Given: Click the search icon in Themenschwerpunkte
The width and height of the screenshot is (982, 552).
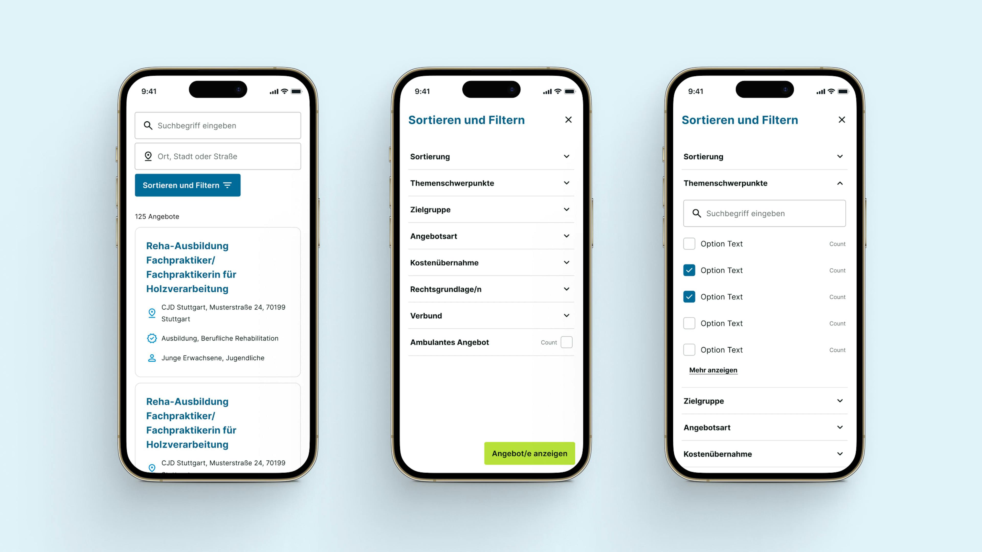Looking at the screenshot, I should pos(696,213).
